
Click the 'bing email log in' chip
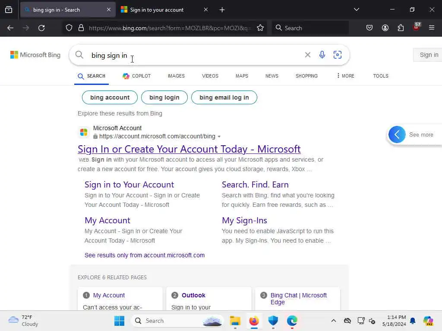point(224,97)
